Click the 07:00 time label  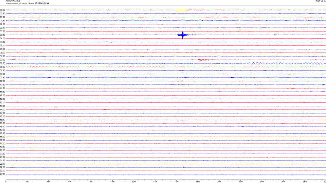(x=2, y=60)
